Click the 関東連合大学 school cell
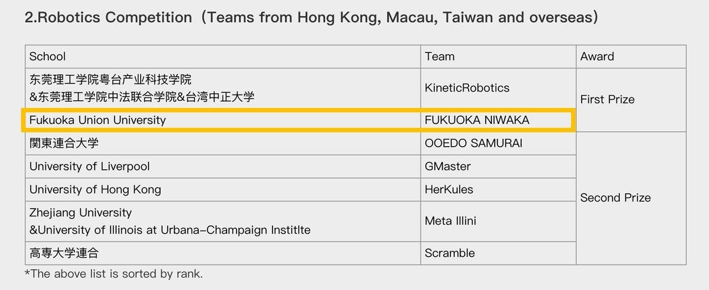709x290 pixels. click(x=64, y=143)
